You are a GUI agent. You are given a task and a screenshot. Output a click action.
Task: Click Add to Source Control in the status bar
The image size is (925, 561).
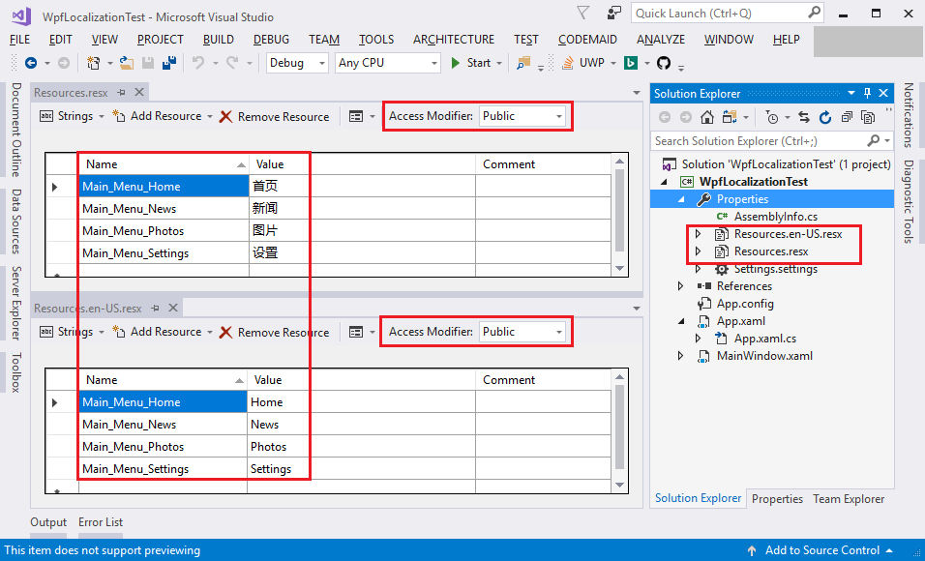coord(821,550)
